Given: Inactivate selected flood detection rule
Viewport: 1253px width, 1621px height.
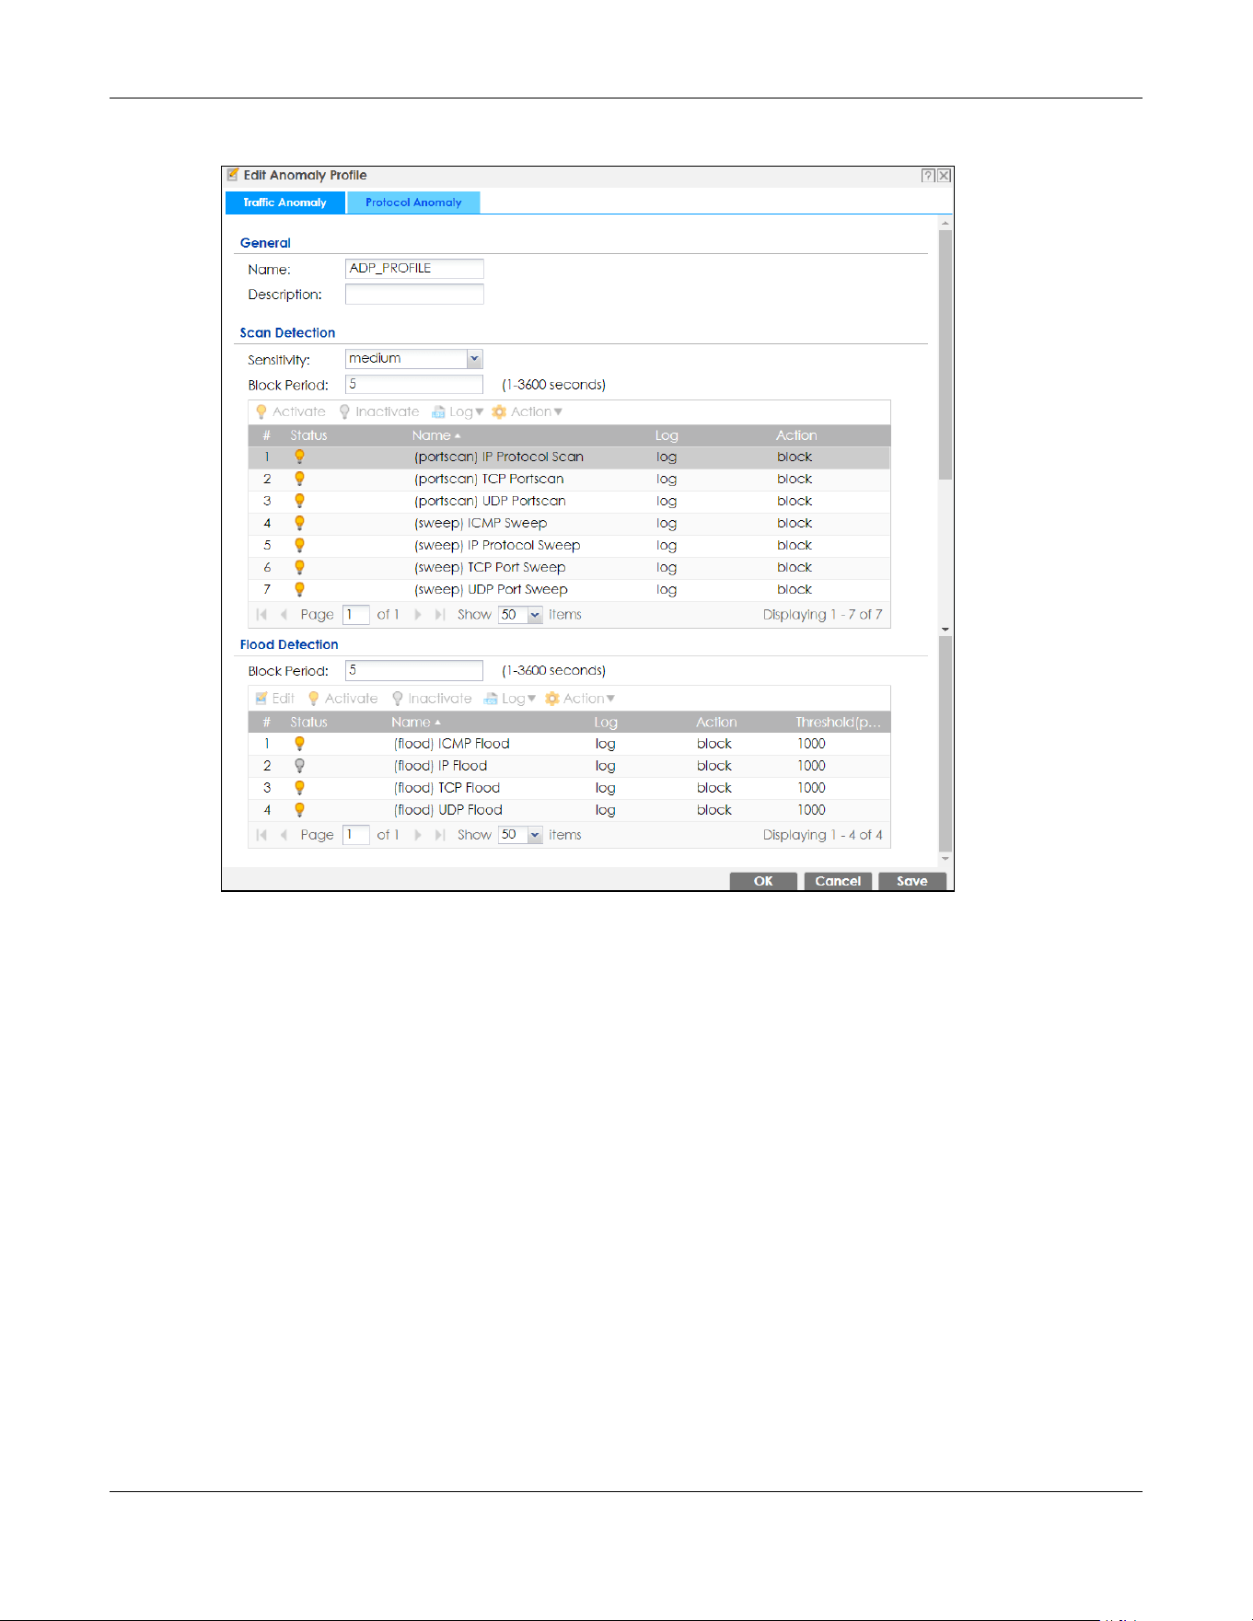Looking at the screenshot, I should [x=432, y=699].
